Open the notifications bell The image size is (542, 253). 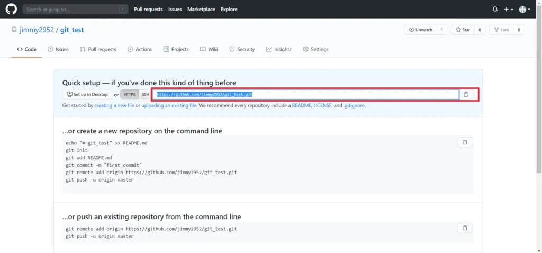[495, 10]
